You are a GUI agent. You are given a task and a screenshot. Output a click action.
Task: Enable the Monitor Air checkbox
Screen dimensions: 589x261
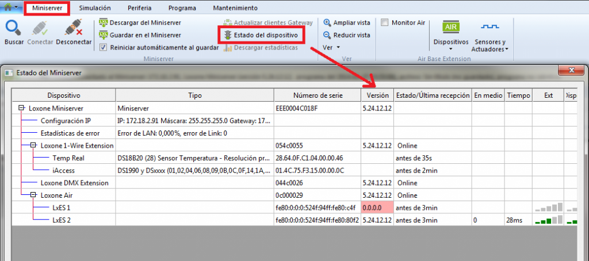tap(384, 22)
